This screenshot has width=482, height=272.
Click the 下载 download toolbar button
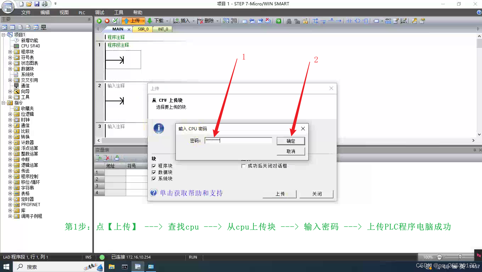click(x=156, y=21)
